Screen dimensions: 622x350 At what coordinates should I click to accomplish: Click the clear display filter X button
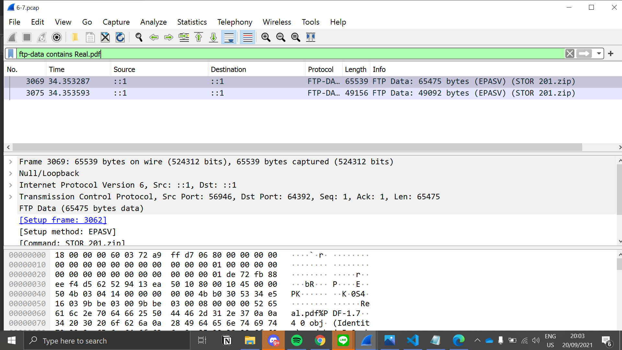[x=570, y=54]
